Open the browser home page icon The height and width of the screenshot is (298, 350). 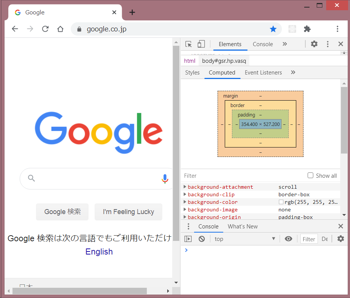point(60,29)
